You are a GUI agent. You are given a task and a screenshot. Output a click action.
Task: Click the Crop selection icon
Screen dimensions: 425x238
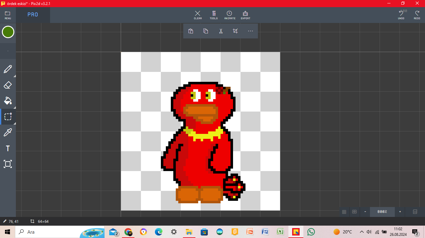[x=236, y=31]
